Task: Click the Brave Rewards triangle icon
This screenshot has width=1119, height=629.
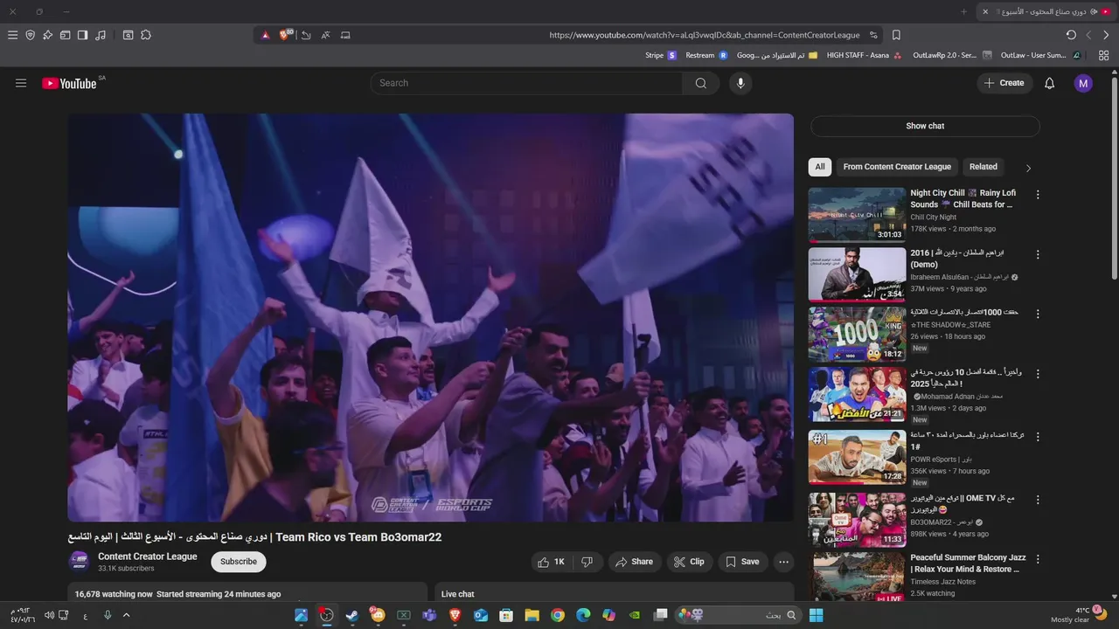Action: 266,35
